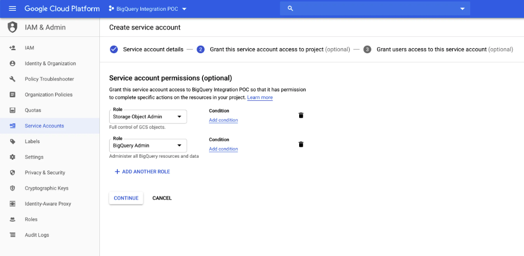This screenshot has width=524, height=256.
Task: Click the Roles hat icon
Action: point(12,219)
